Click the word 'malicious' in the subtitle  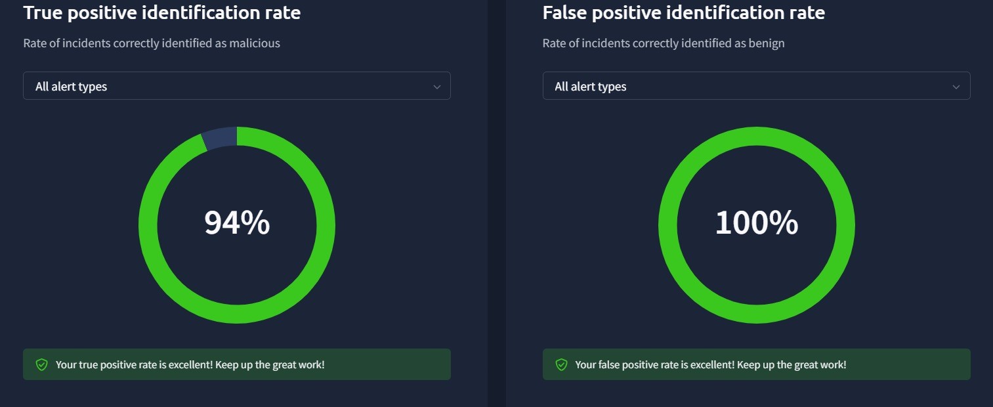point(254,43)
